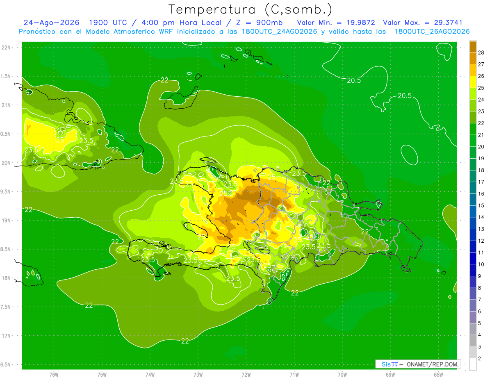The height and width of the screenshot is (380, 492).
Task: Click the '19N' latitude axis label
Action: tap(6, 221)
